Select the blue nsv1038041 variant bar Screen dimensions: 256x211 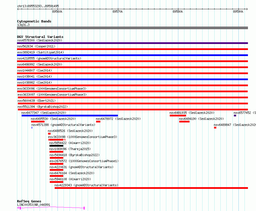coord(132,79)
